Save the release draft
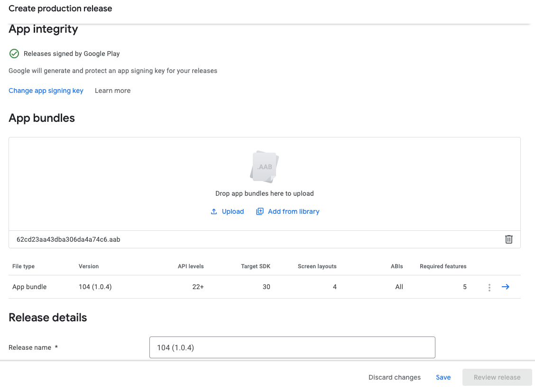535x391 pixels. click(443, 377)
